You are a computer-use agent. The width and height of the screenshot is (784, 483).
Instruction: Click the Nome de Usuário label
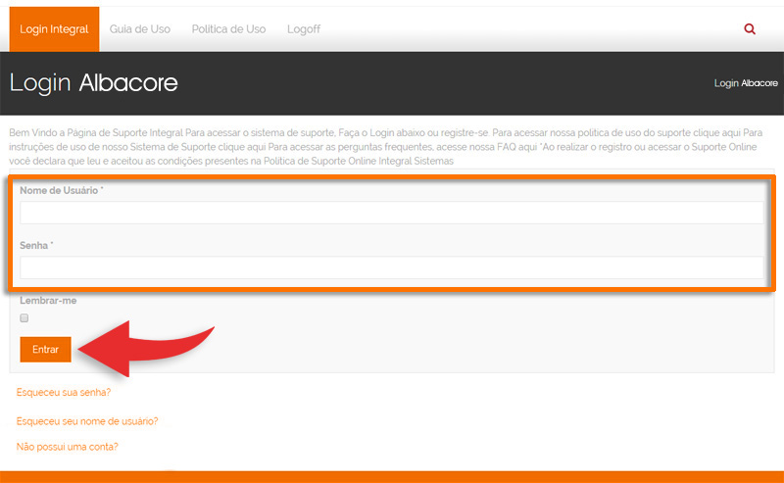click(62, 190)
